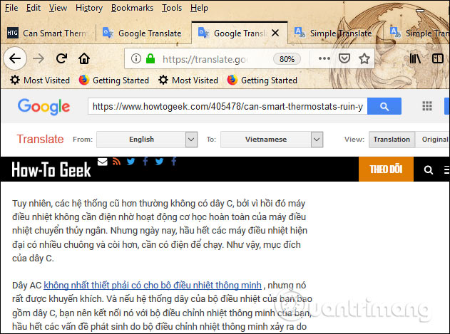Open the Google apps grid
Image resolution: width=450 pixels, height=334 pixels.
pyautogui.click(x=427, y=106)
